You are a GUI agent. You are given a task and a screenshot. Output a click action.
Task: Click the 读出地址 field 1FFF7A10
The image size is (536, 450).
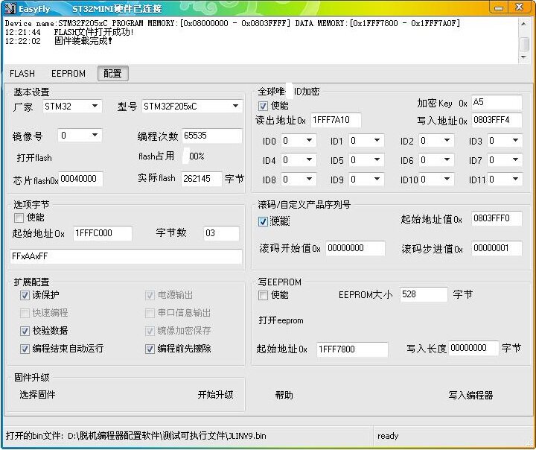[x=336, y=120]
